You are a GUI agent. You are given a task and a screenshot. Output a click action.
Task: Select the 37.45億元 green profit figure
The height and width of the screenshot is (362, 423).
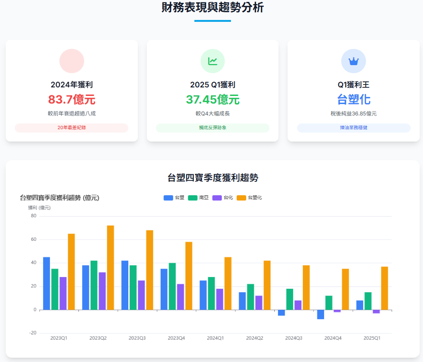pos(212,99)
